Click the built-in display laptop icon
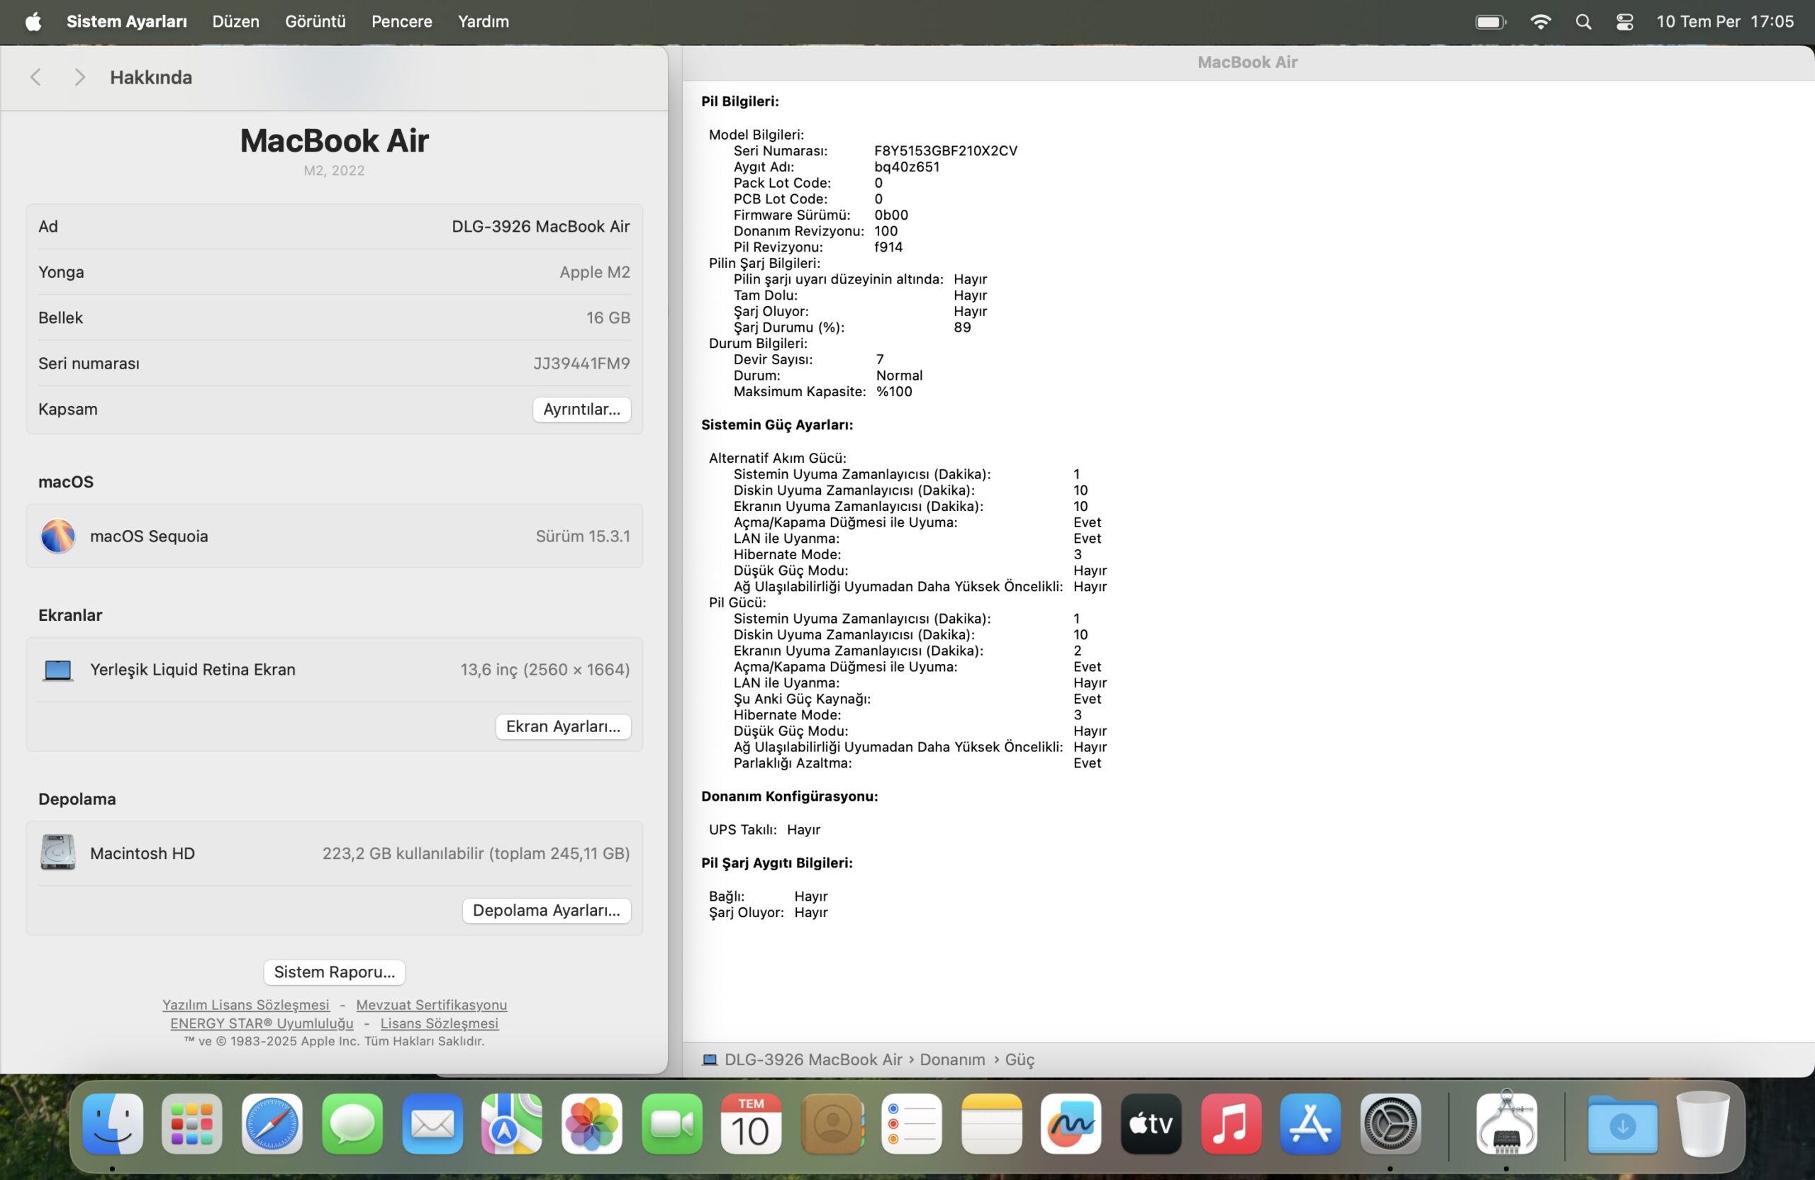The image size is (1815, 1180). click(x=58, y=670)
